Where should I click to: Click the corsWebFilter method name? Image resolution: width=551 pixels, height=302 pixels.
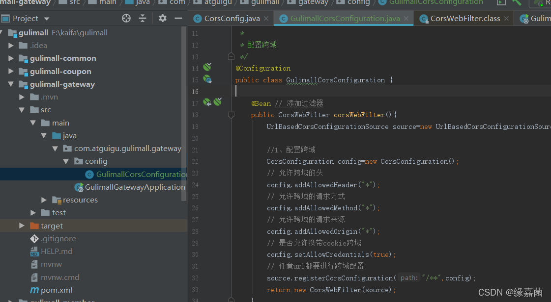[359, 115]
